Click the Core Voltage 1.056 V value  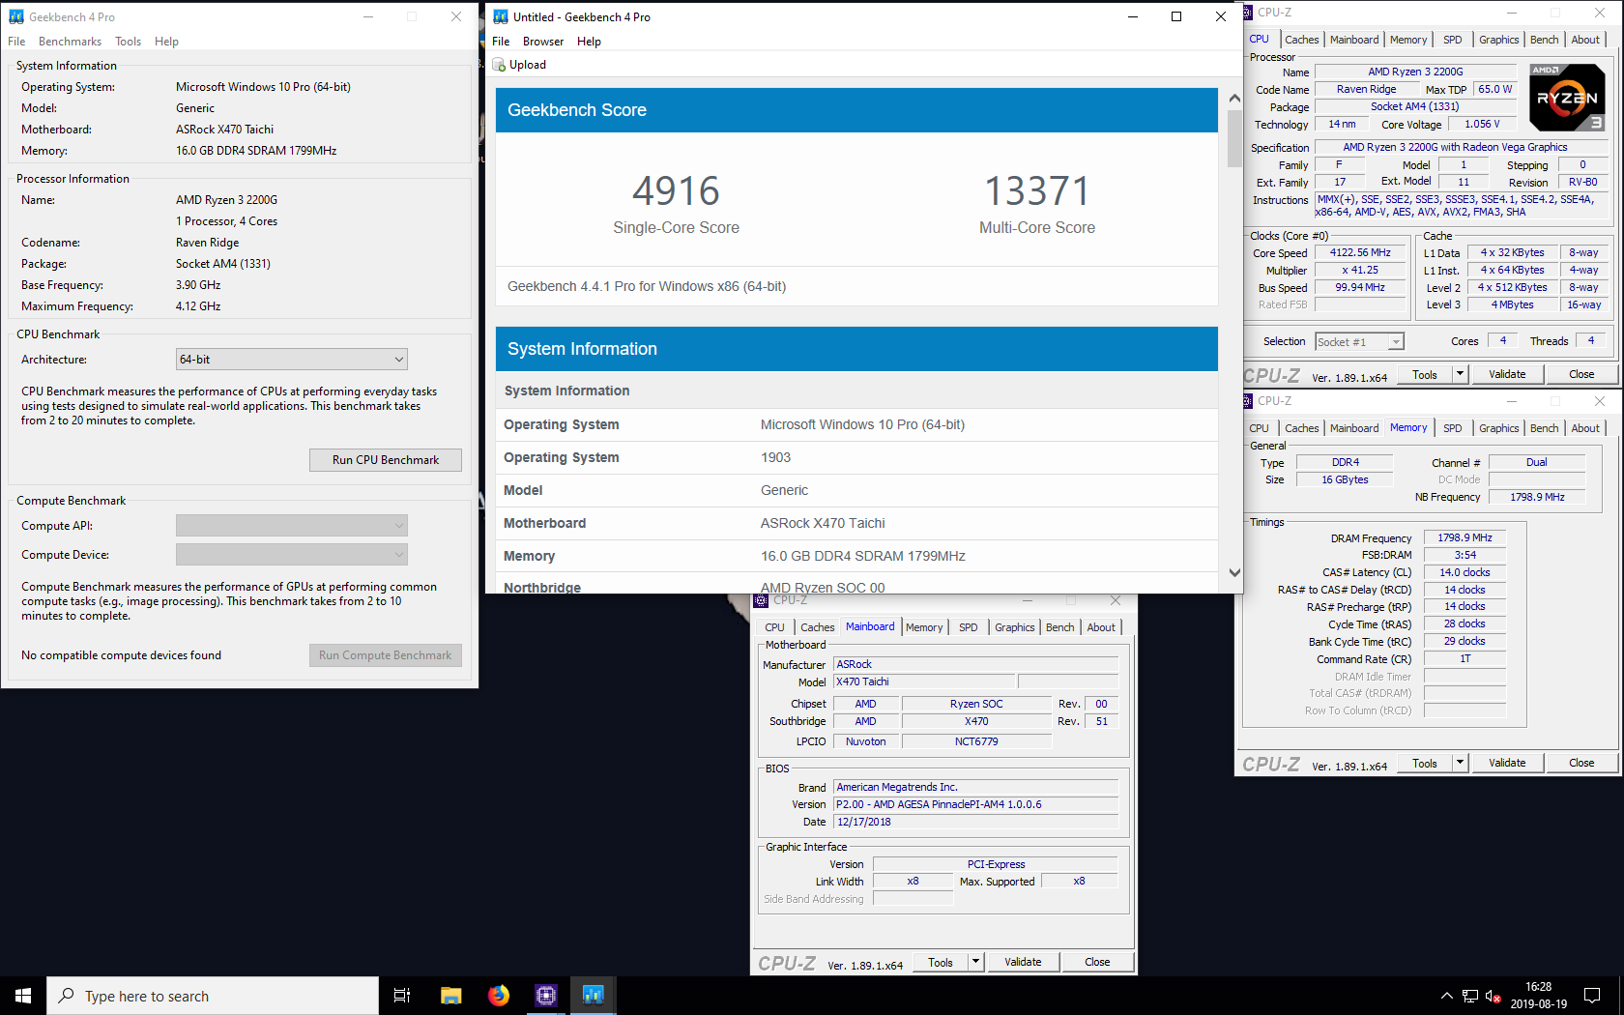[x=1482, y=124]
